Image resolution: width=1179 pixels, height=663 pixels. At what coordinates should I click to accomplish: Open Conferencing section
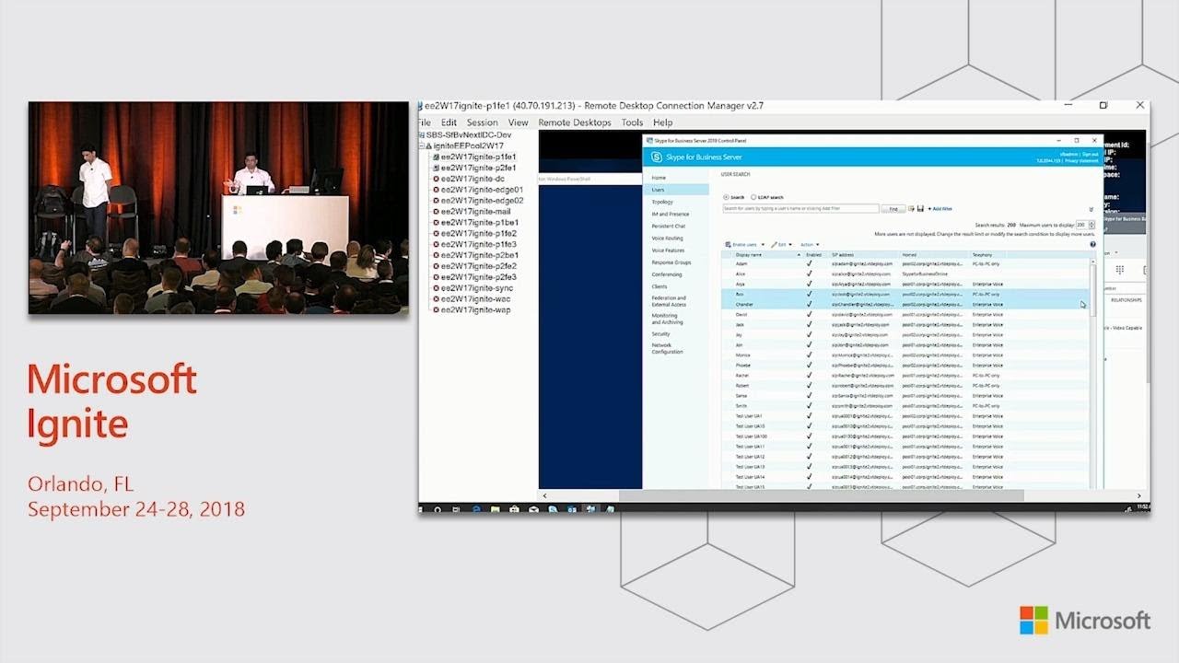[x=667, y=274]
